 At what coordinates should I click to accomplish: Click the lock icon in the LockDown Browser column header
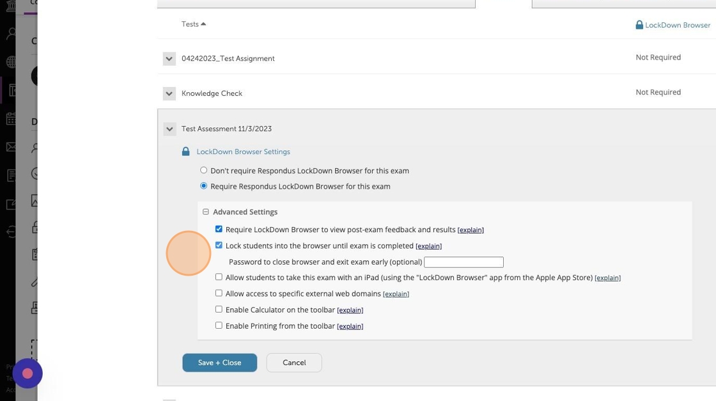pos(639,25)
